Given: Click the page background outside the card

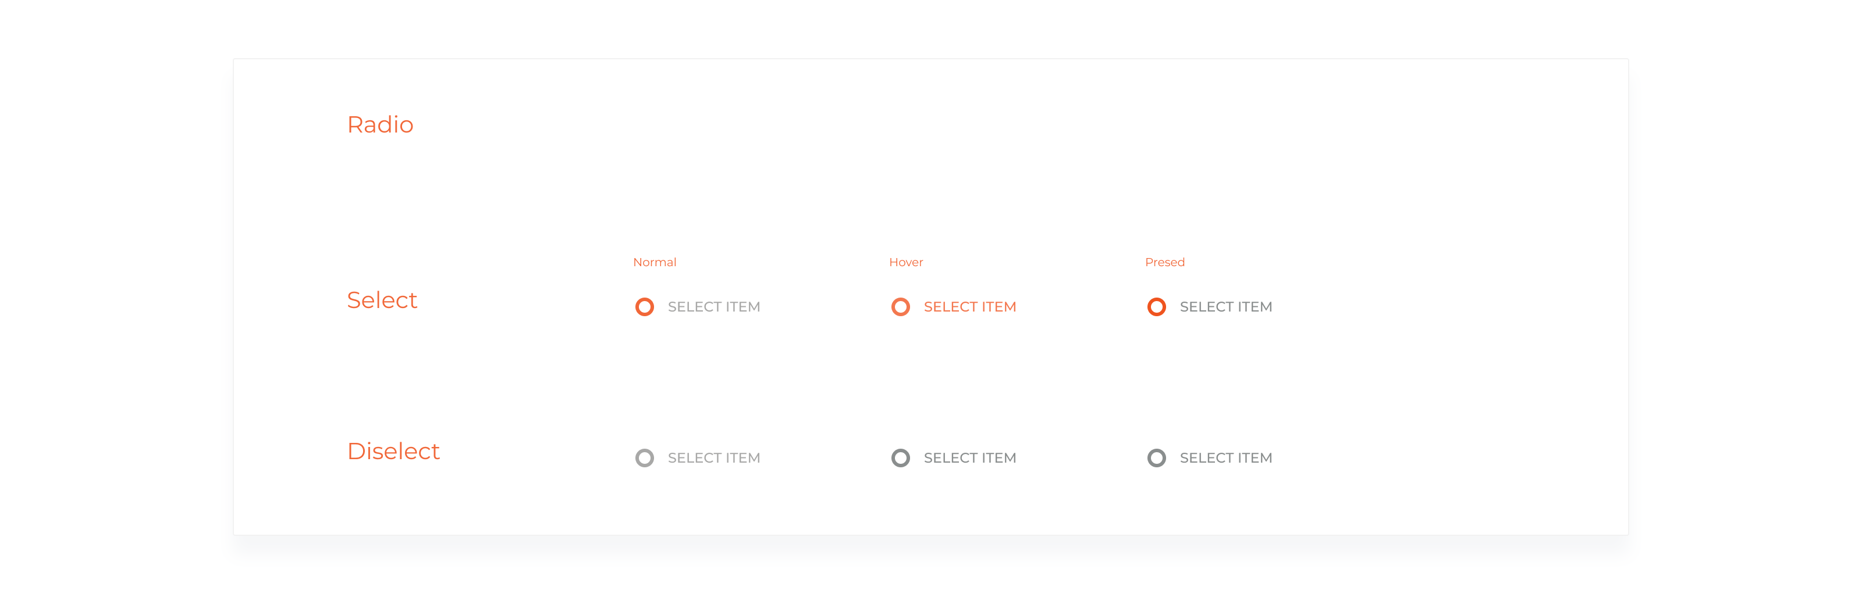Looking at the screenshot, I should [108, 289].
